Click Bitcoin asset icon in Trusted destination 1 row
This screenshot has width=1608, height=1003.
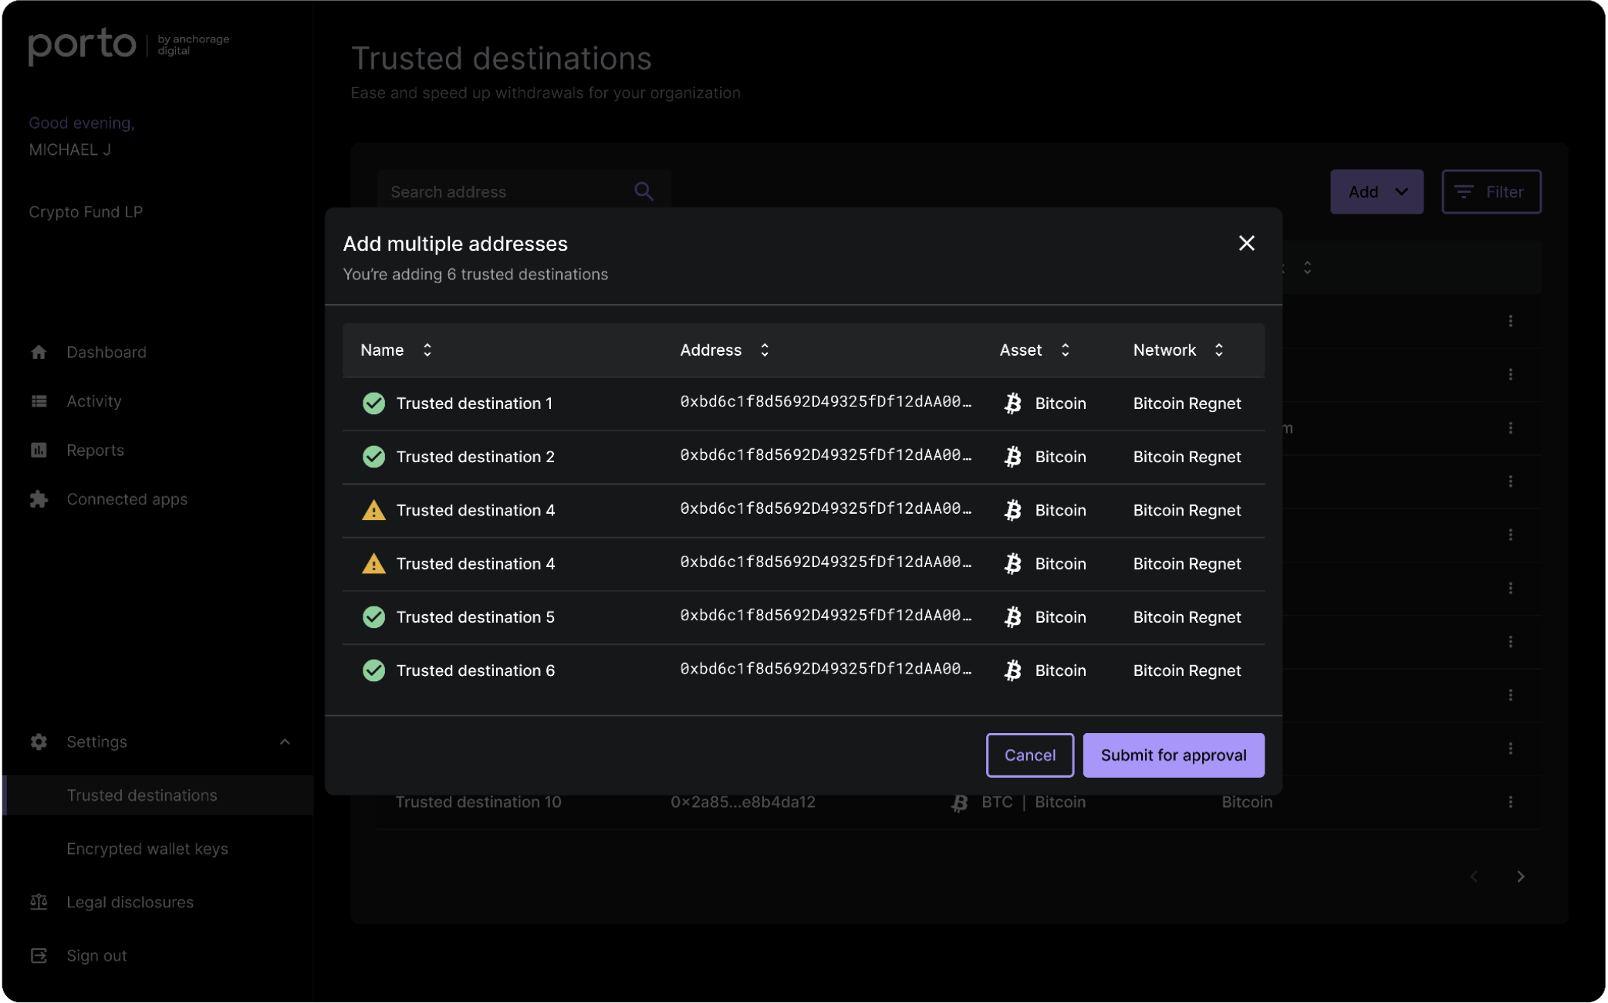coord(1012,403)
